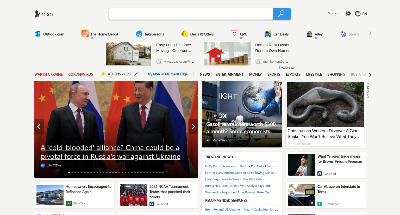Go to previous slideshow story arrow
The height and width of the screenshot is (215, 400).
click(39, 127)
